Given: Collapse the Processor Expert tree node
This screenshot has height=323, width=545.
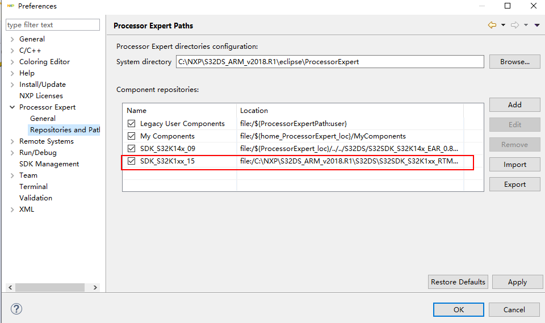Looking at the screenshot, I should coord(12,107).
